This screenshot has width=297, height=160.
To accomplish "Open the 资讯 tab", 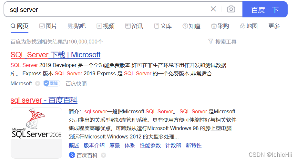I will (134, 26).
